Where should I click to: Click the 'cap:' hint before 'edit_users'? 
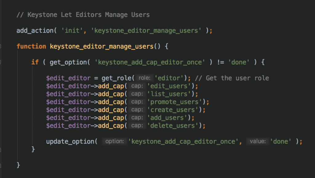[x=137, y=86]
